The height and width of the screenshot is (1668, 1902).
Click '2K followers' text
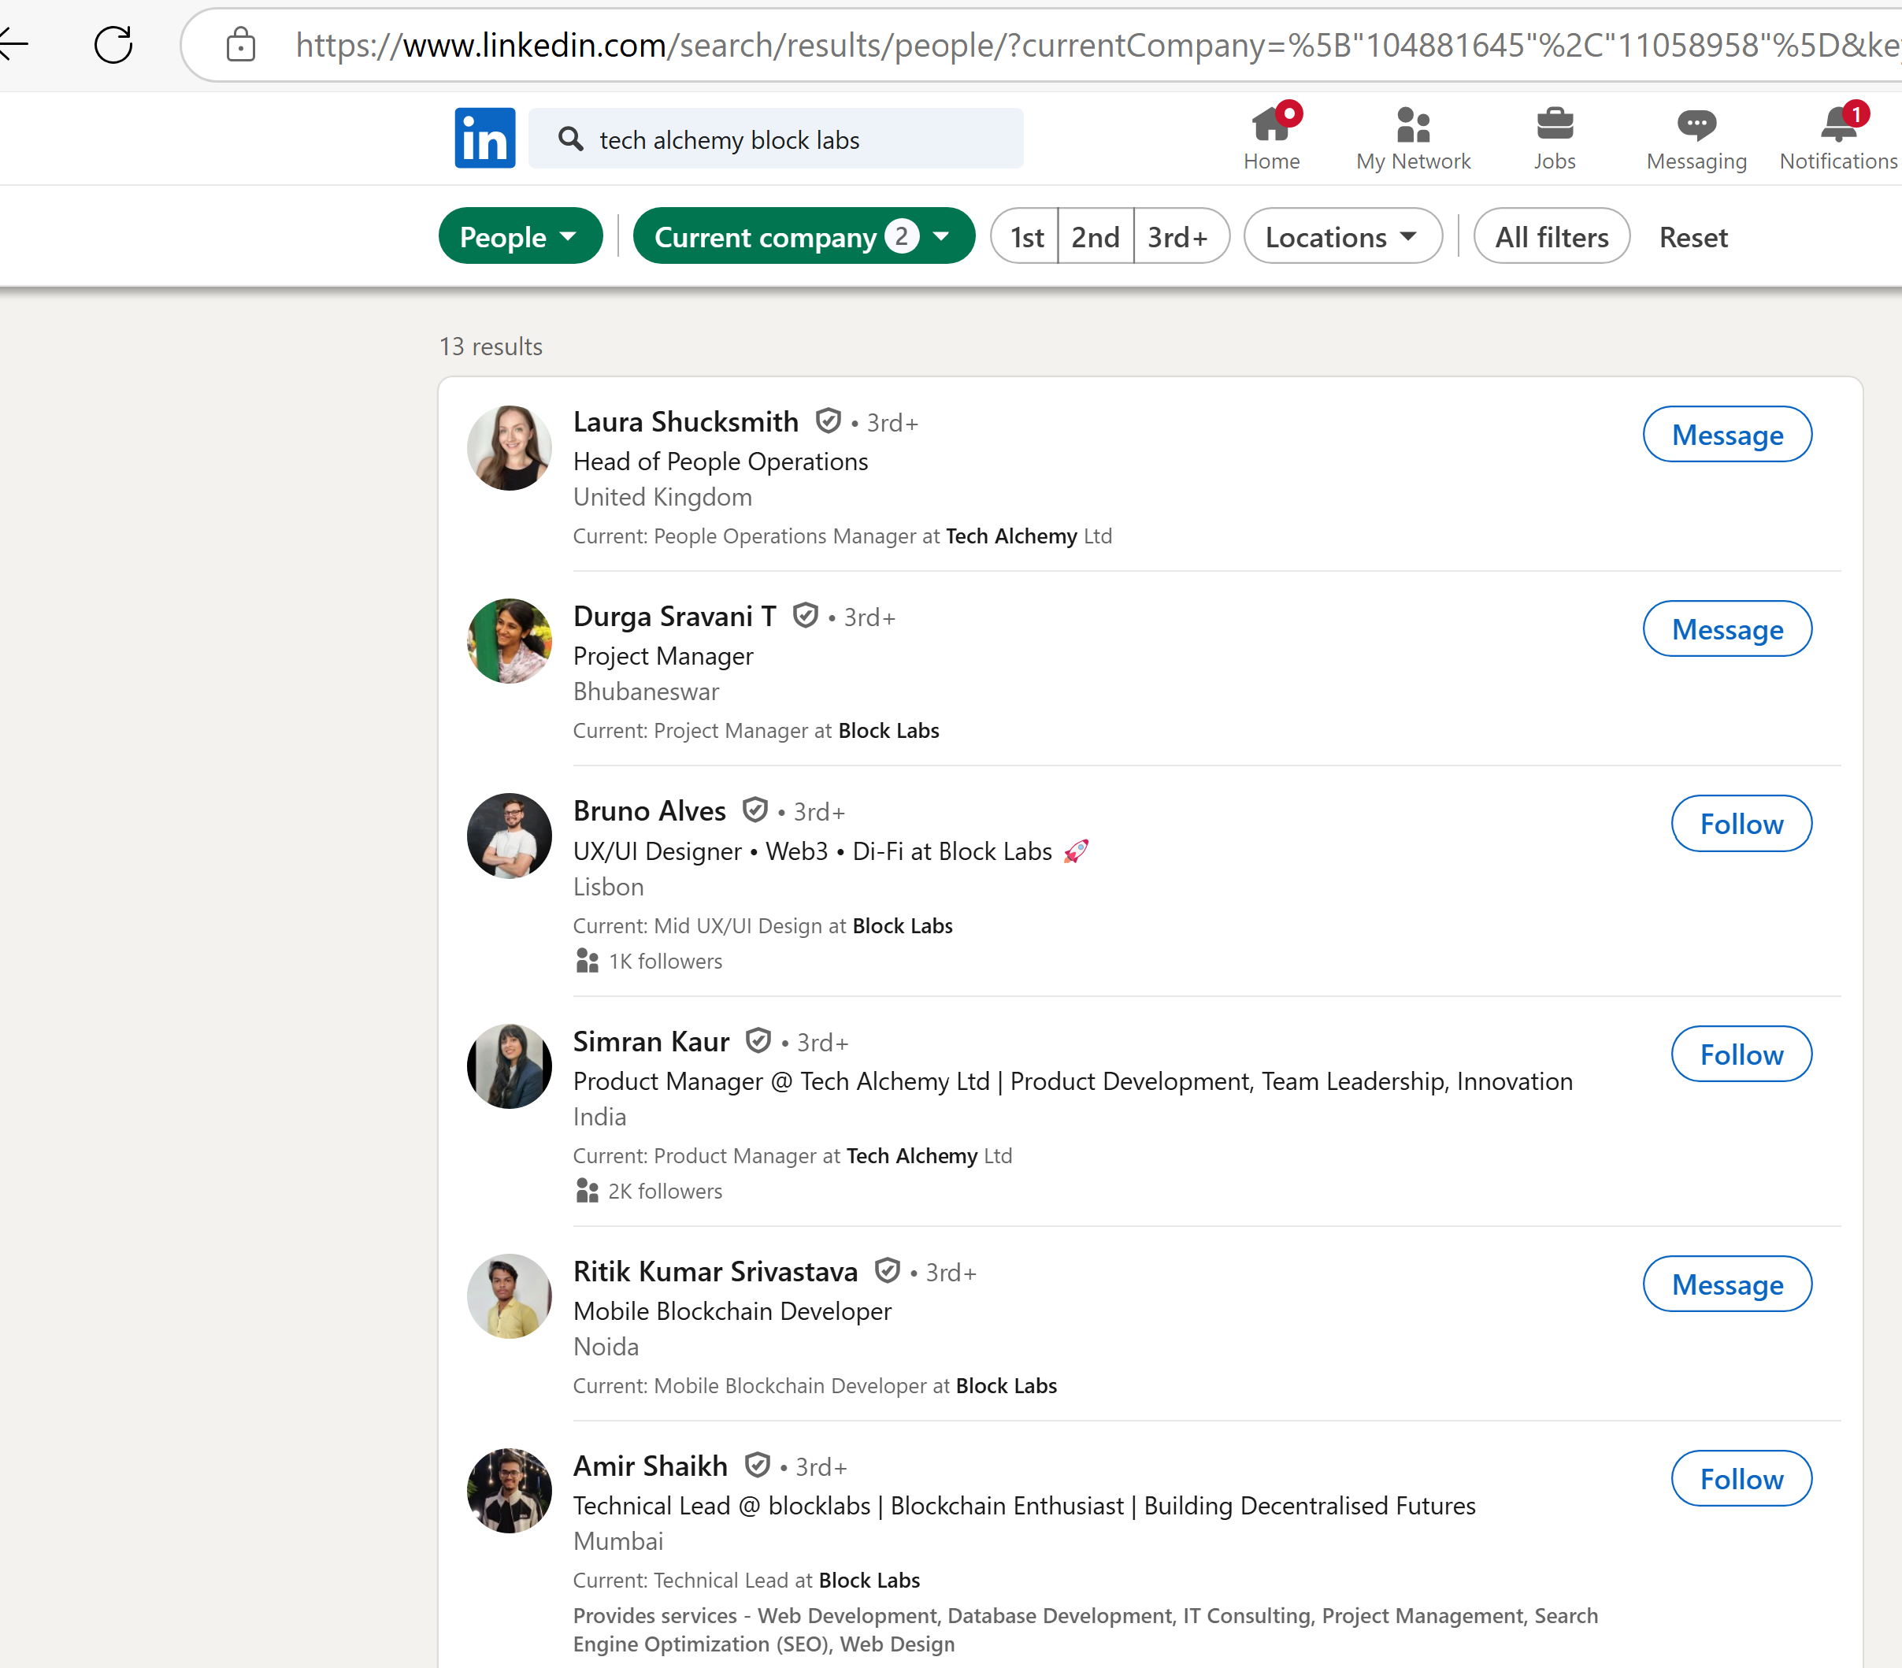click(666, 1191)
